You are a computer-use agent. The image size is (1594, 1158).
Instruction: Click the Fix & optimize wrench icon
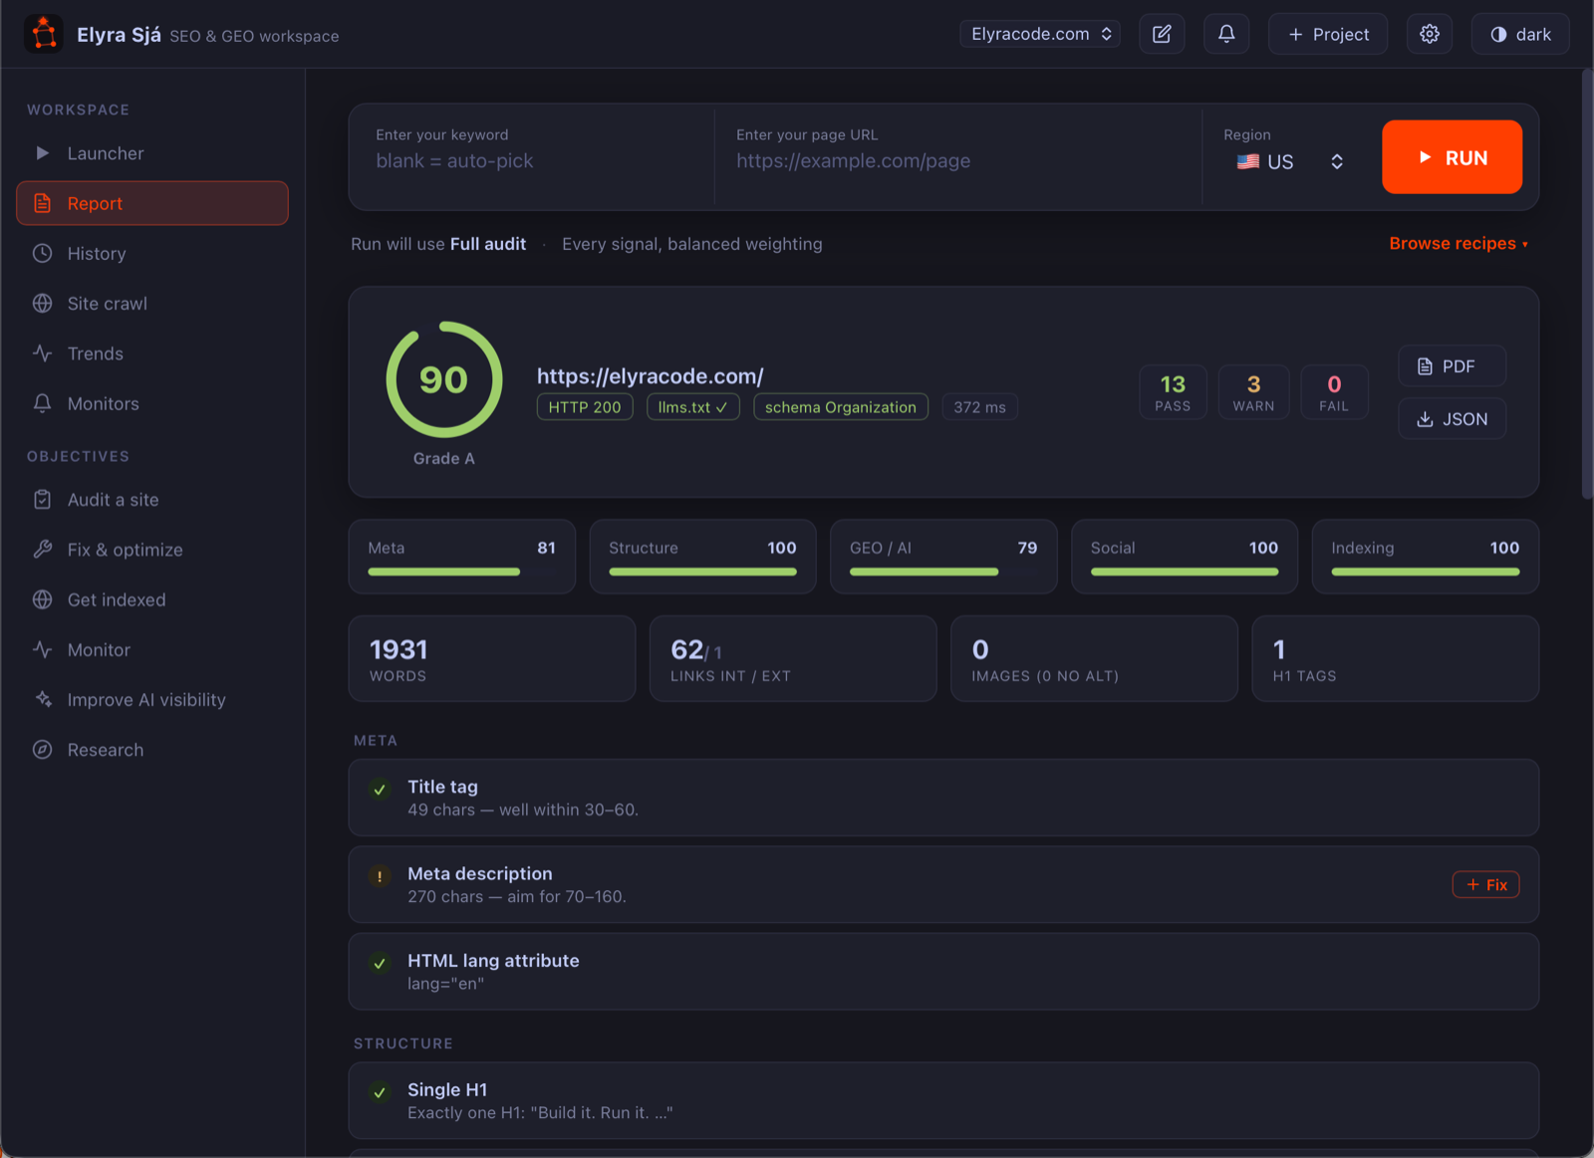point(42,549)
